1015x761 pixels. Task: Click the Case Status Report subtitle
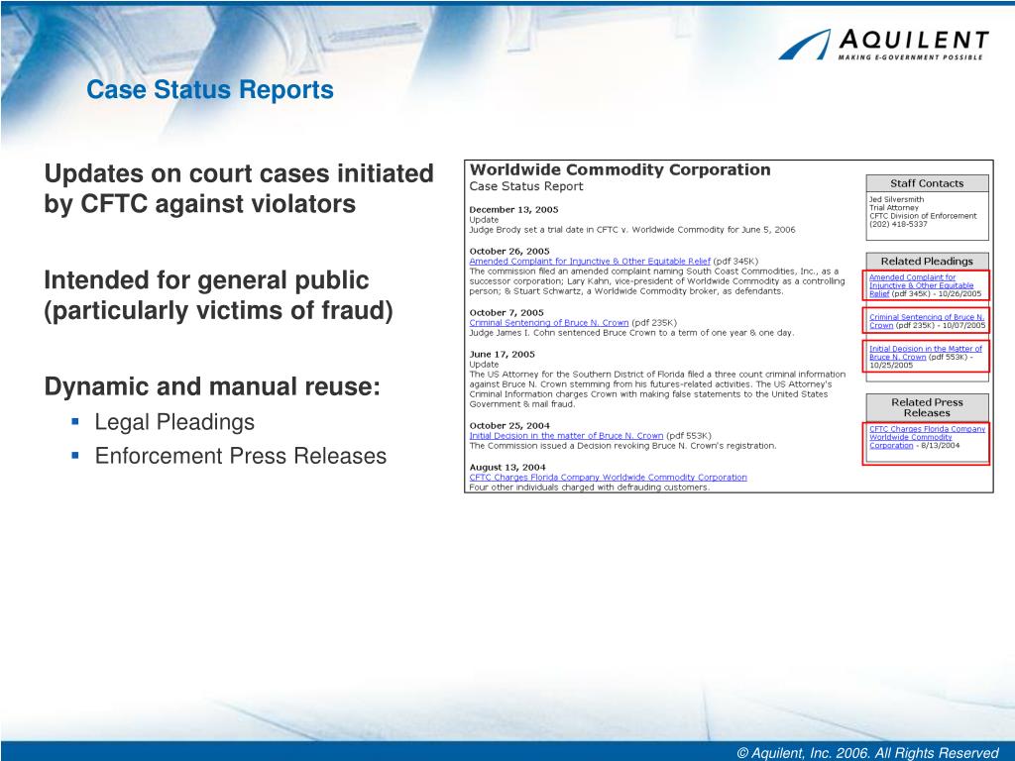pos(525,186)
